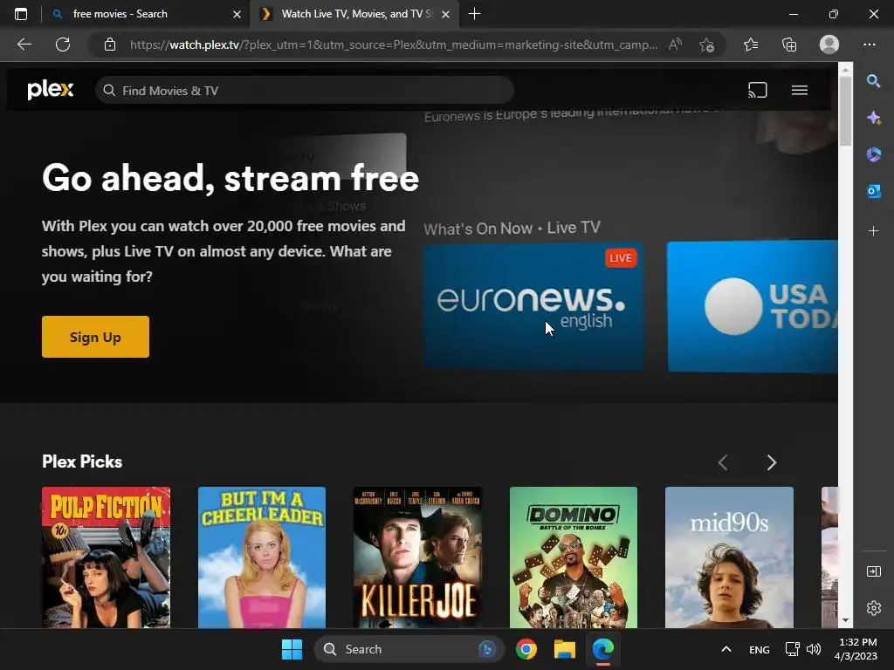This screenshot has height=670, width=894.
Task: Add this page to favorites
Action: 707,44
